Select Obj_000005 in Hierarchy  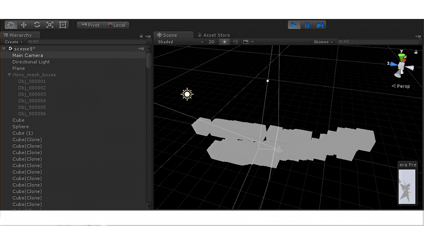click(x=32, y=107)
